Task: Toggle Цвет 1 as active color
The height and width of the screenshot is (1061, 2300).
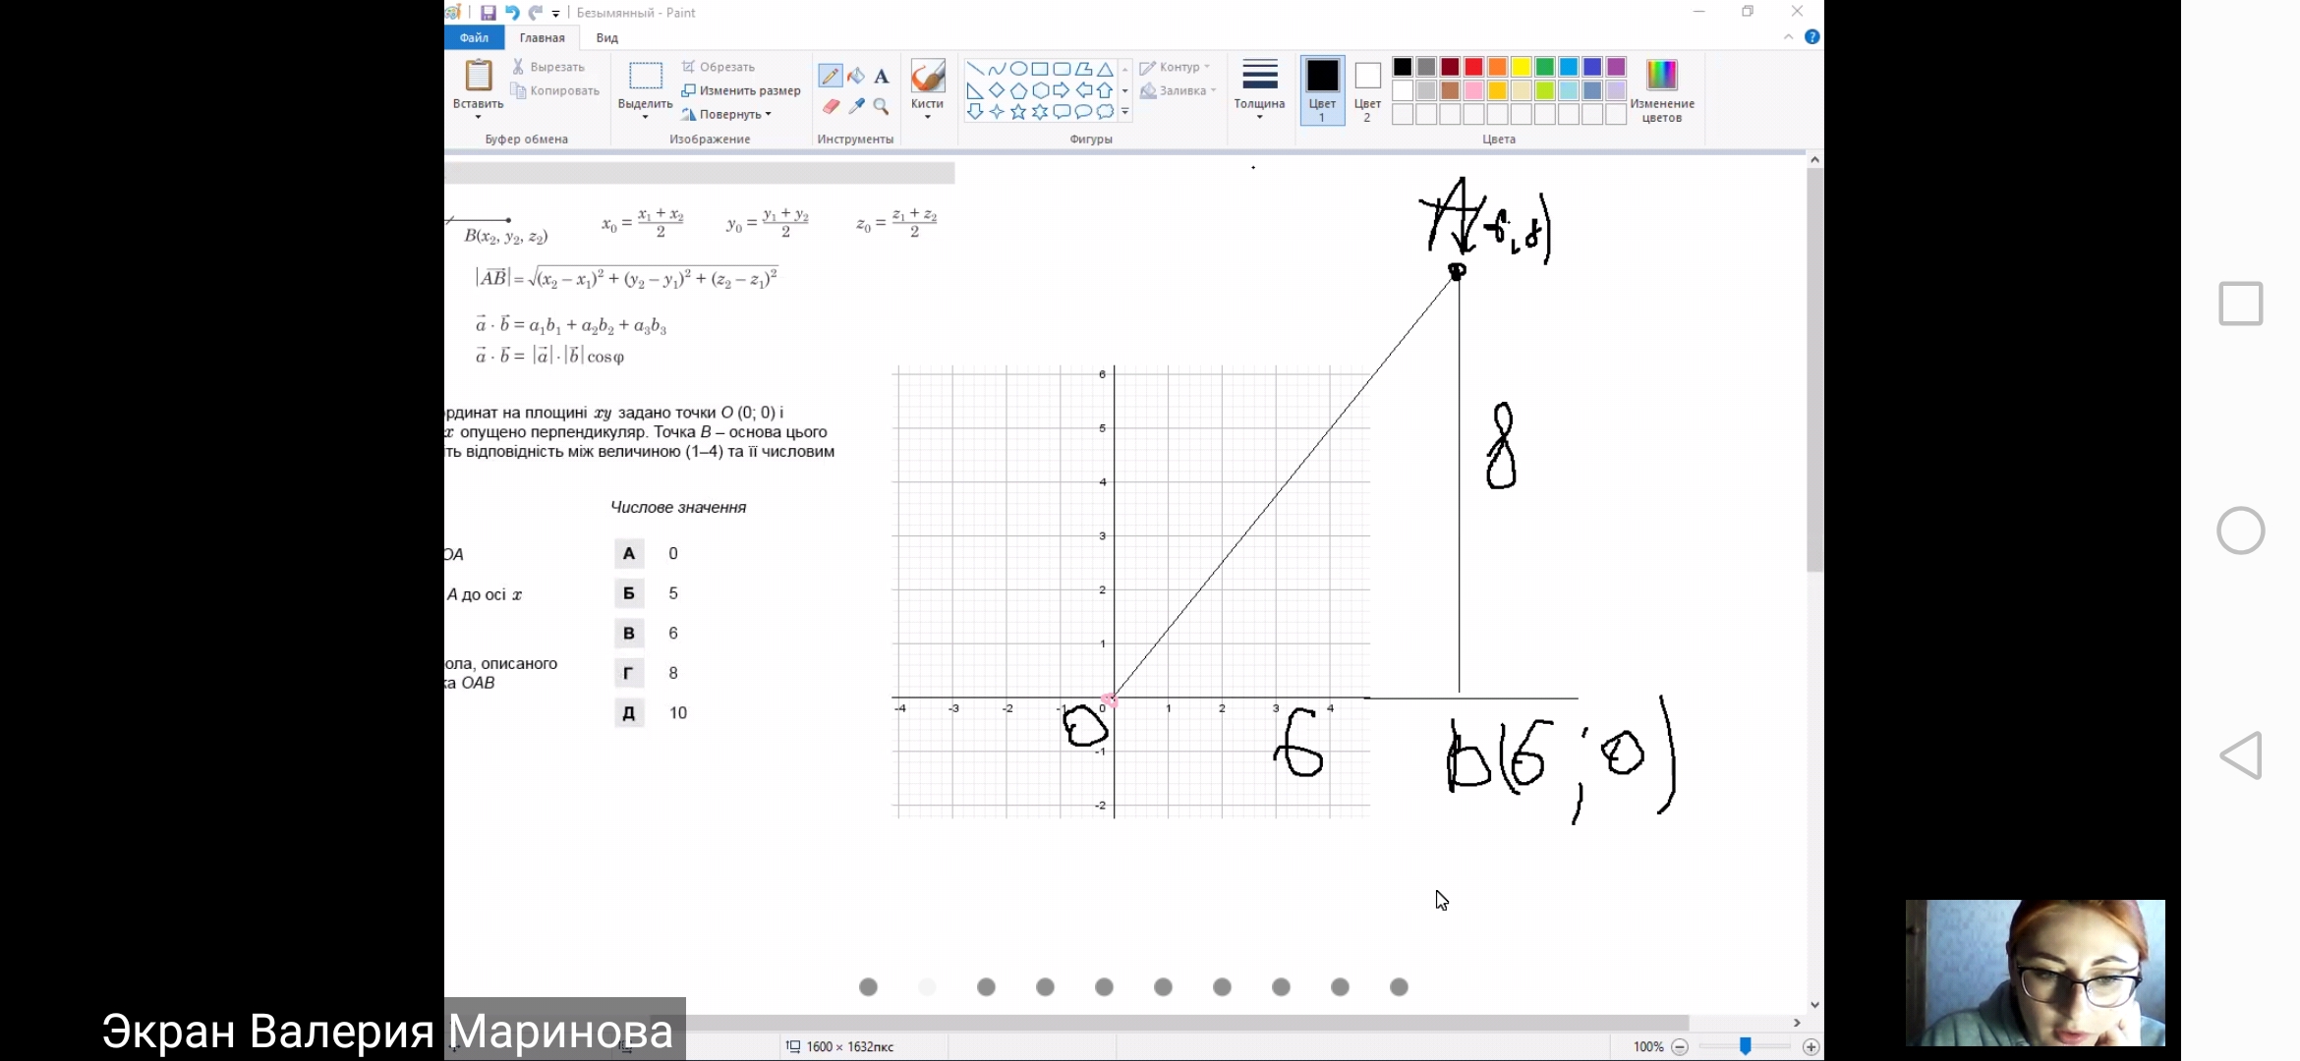Action: pos(1322,88)
